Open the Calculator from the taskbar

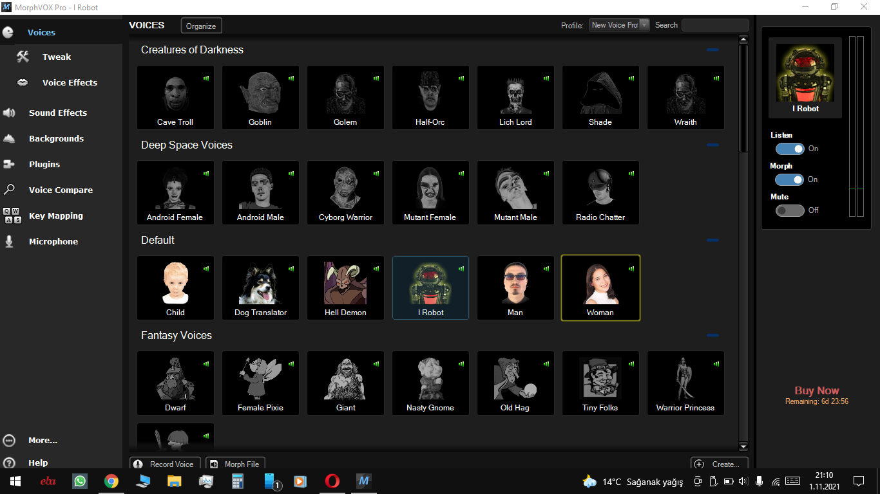[238, 481]
